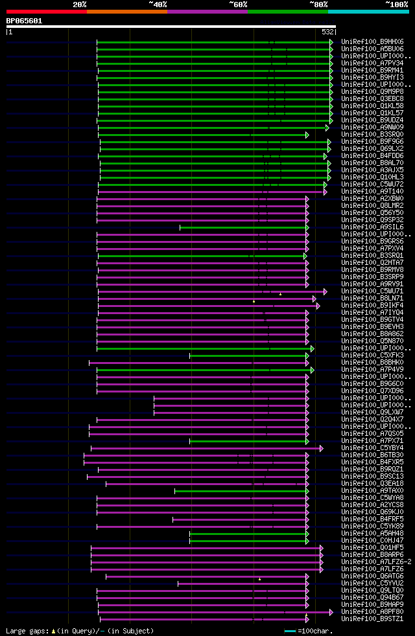Open hit UniRef100_Q9M9P8
This screenshot has width=415, height=636.
click(x=372, y=92)
